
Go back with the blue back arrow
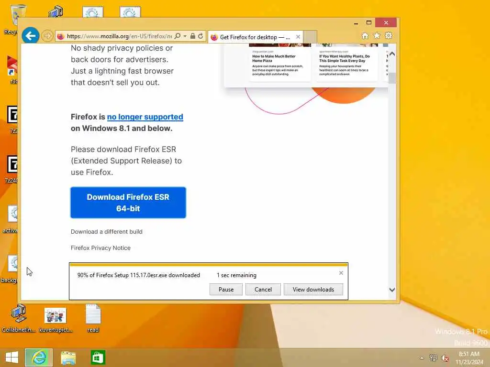click(30, 36)
